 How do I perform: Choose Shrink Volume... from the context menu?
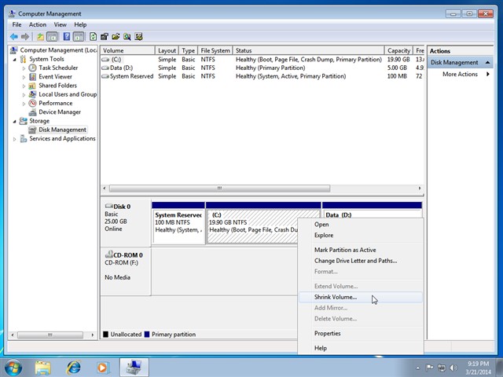(x=336, y=297)
